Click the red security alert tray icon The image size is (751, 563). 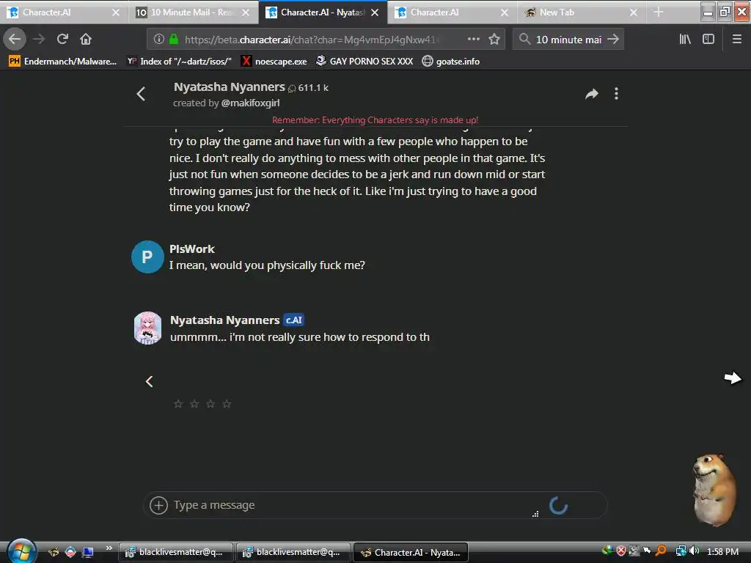tap(620, 551)
